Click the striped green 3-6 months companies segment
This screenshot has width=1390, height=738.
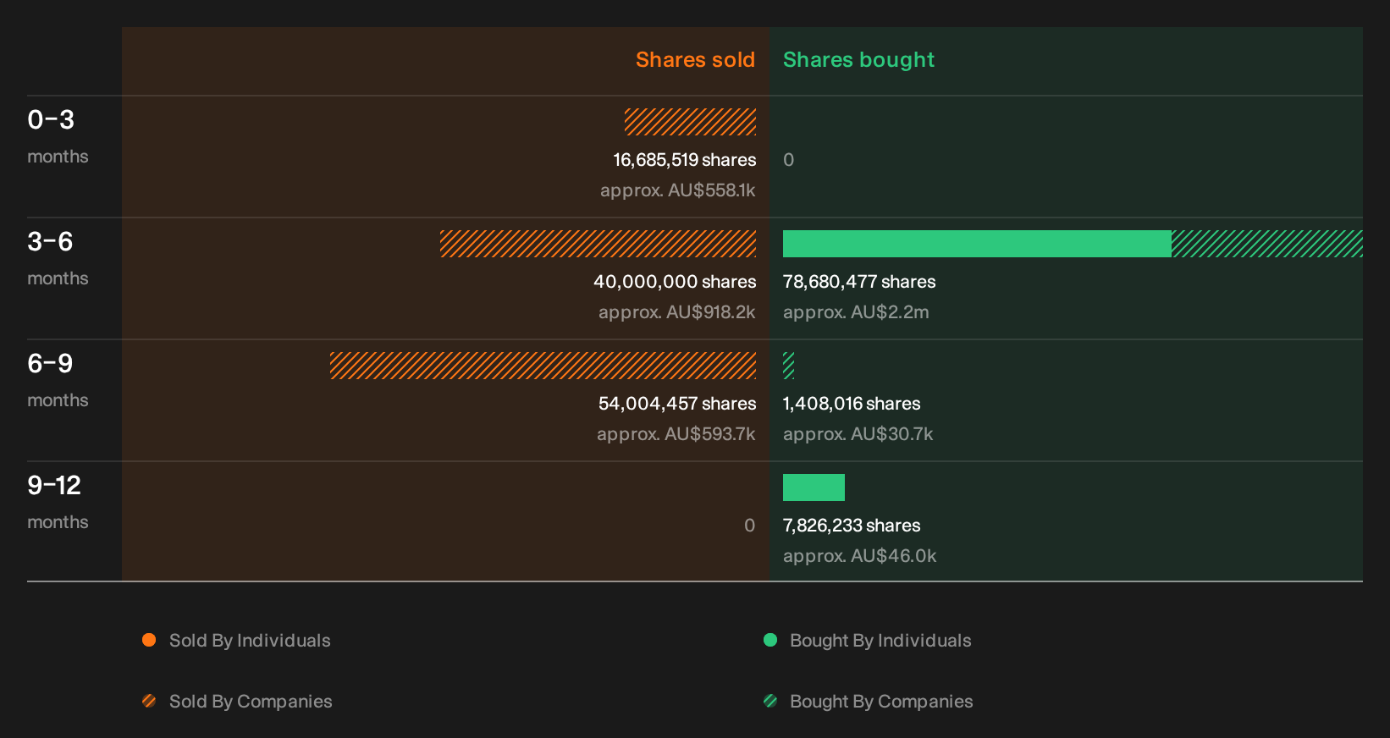(x=1267, y=244)
